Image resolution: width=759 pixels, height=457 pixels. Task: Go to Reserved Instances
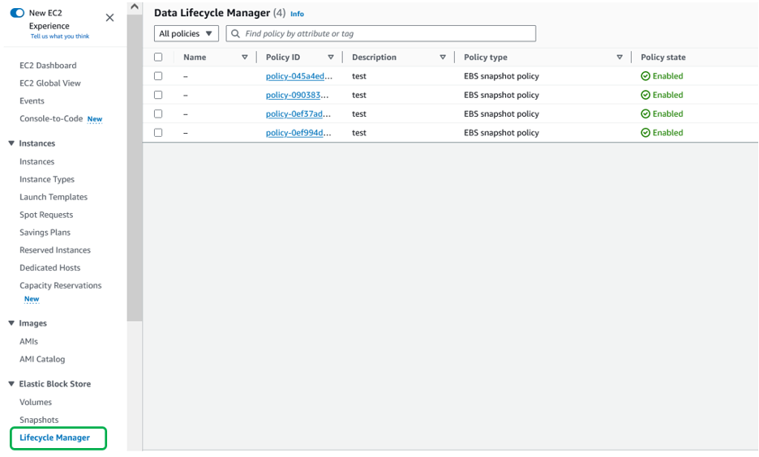55,250
